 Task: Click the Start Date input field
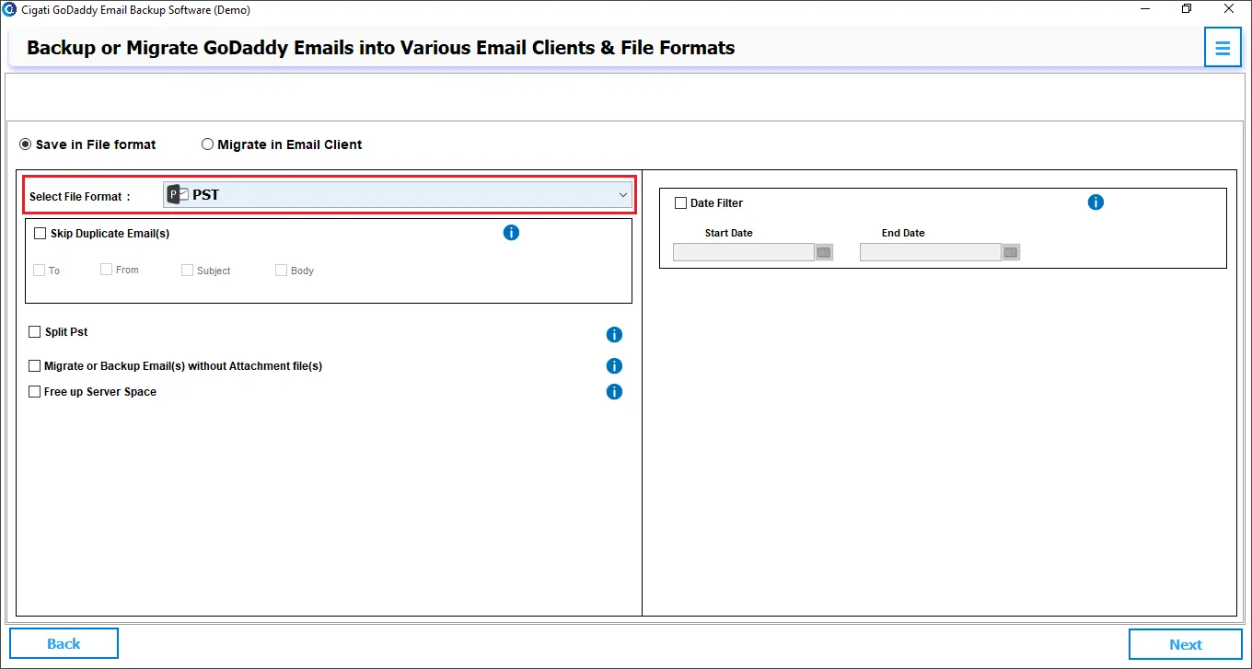(x=744, y=252)
